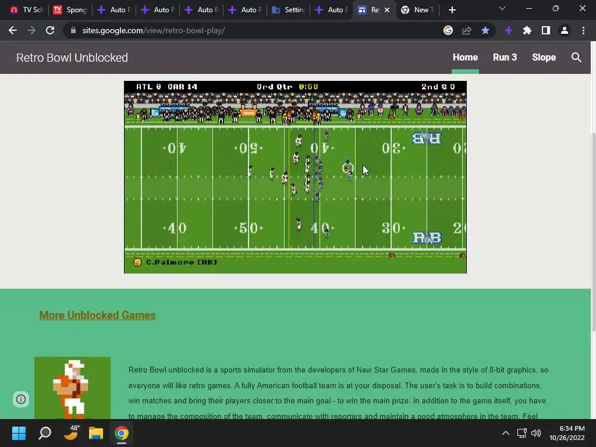596x447 pixels.
Task: Click the site info circle icon
Action: click(21, 399)
